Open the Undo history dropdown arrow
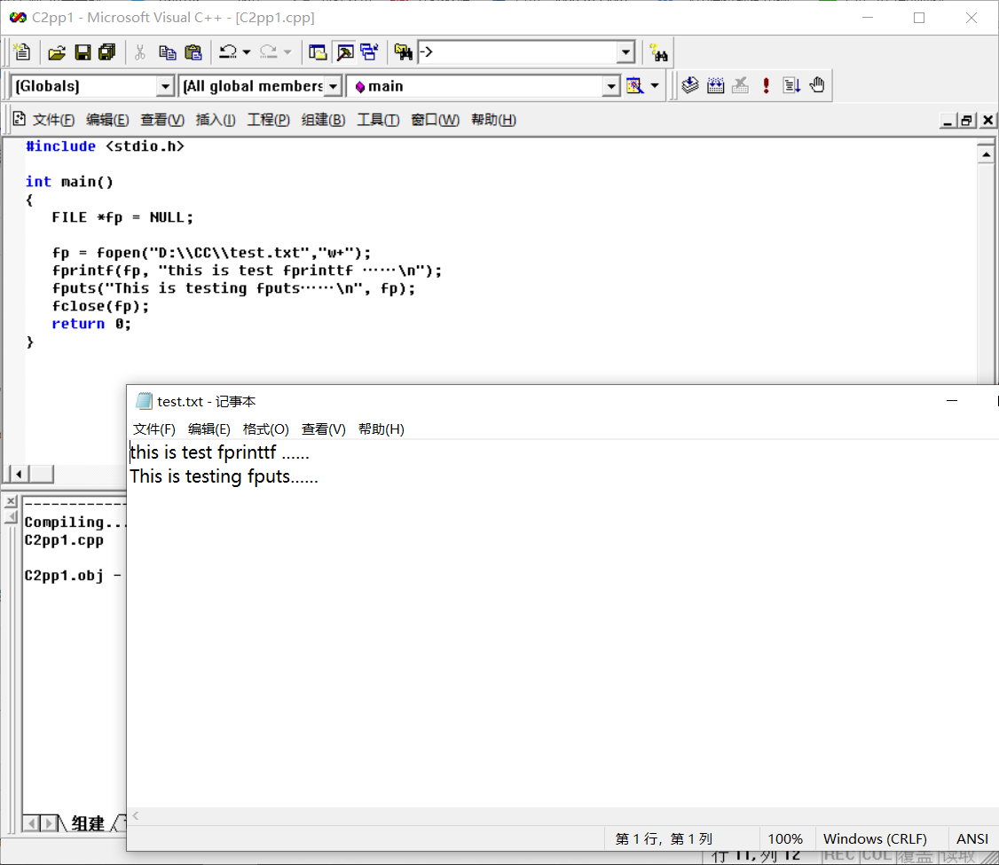Image resolution: width=999 pixels, height=865 pixels. pyautogui.click(x=247, y=52)
